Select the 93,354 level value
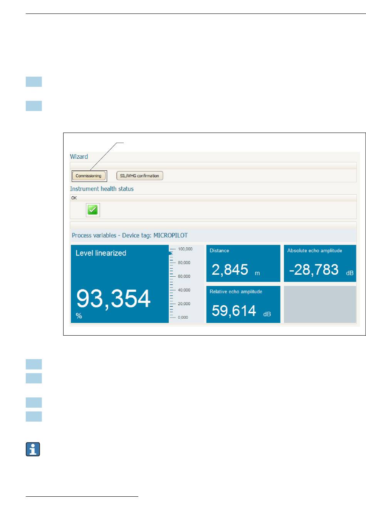The width and height of the screenshot is (366, 531). (x=113, y=299)
